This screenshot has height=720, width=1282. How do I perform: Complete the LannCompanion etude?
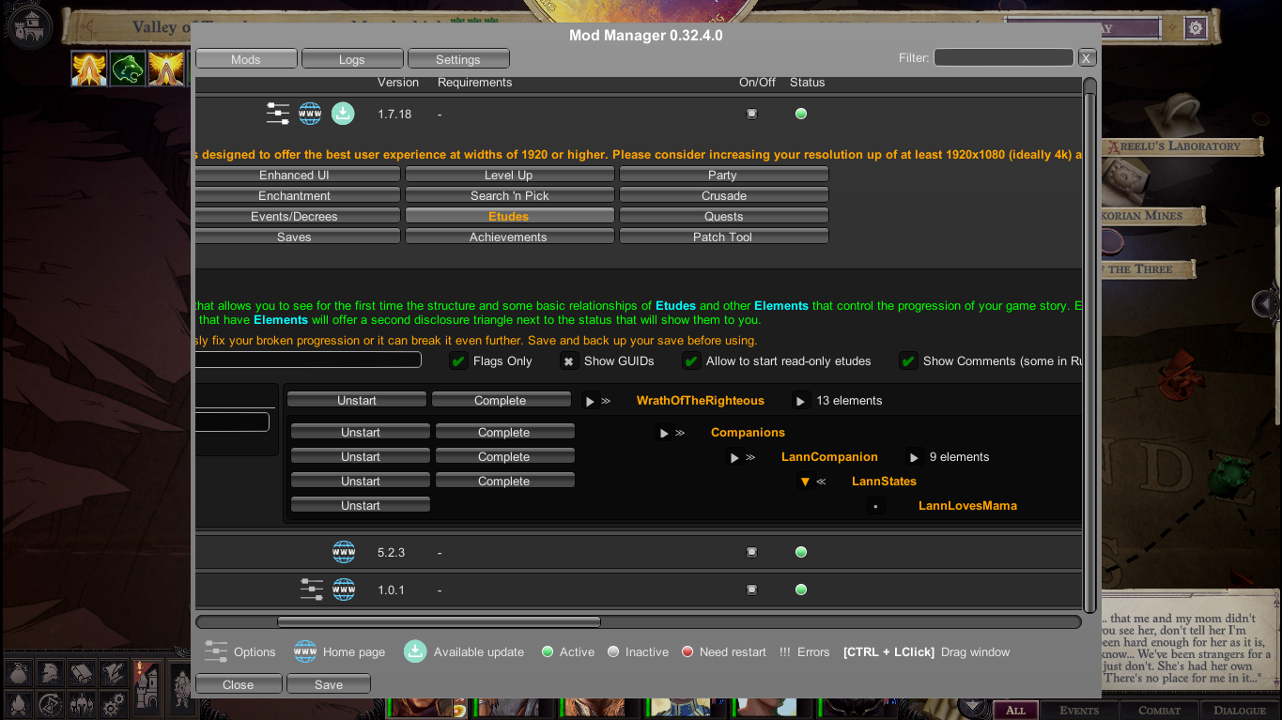point(504,456)
